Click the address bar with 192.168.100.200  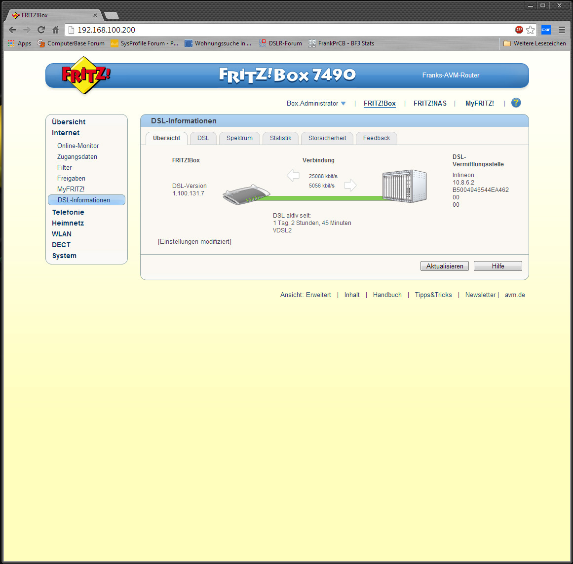point(289,30)
